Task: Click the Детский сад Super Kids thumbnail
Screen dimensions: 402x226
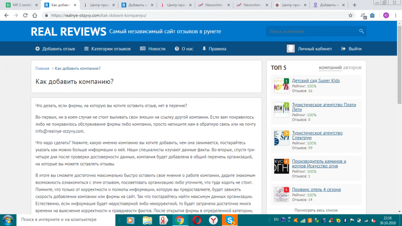Action: point(282,85)
